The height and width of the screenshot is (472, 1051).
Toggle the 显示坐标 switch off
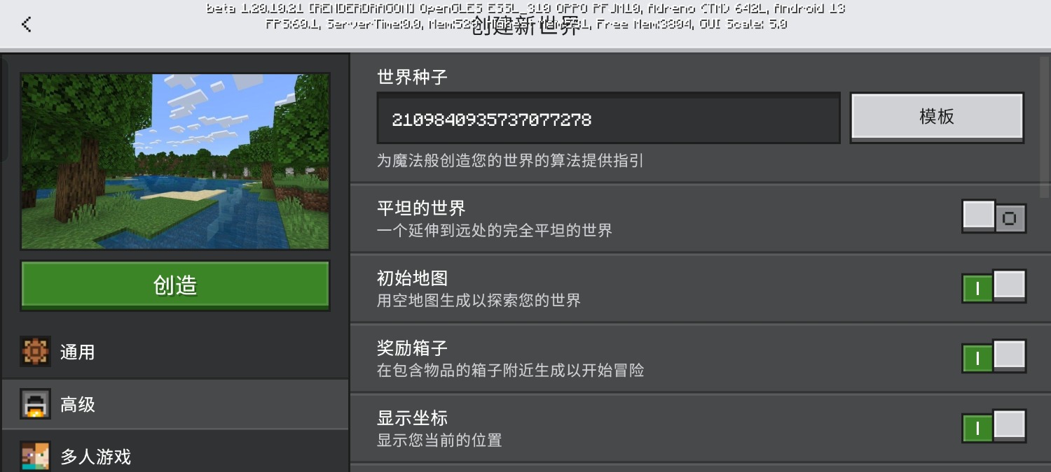pos(994,427)
